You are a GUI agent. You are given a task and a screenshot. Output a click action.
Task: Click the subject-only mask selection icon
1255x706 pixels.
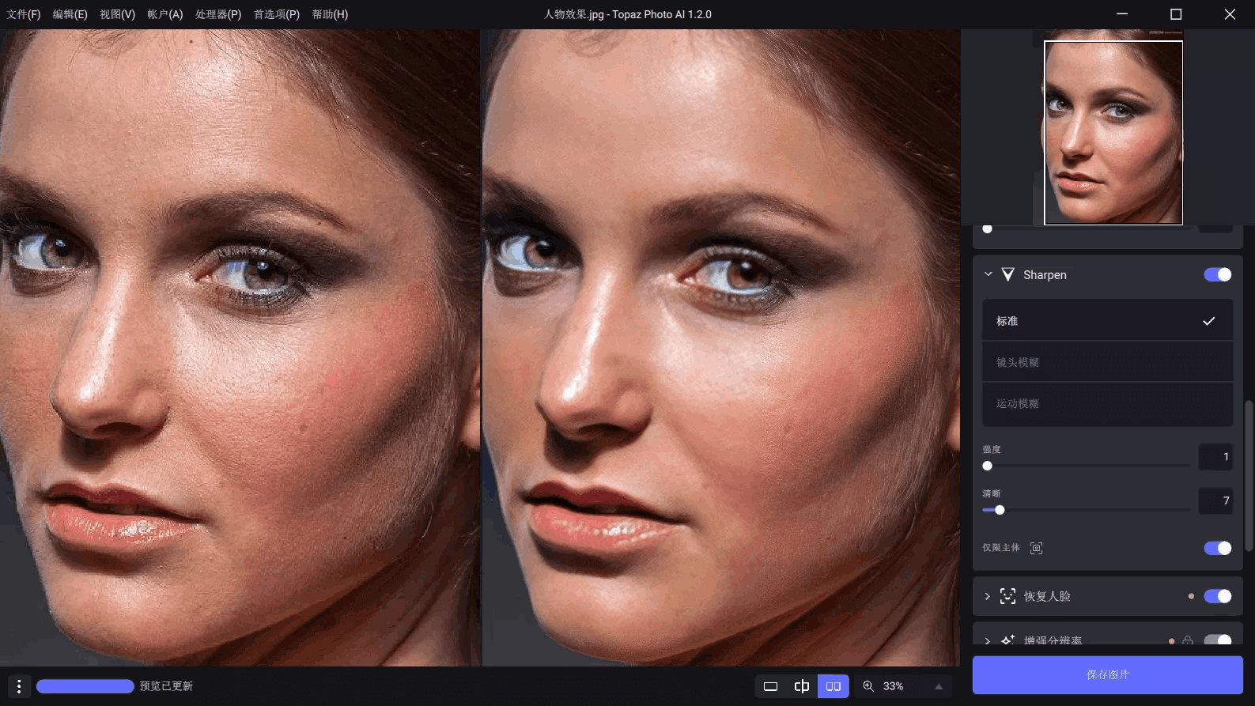(x=1036, y=548)
